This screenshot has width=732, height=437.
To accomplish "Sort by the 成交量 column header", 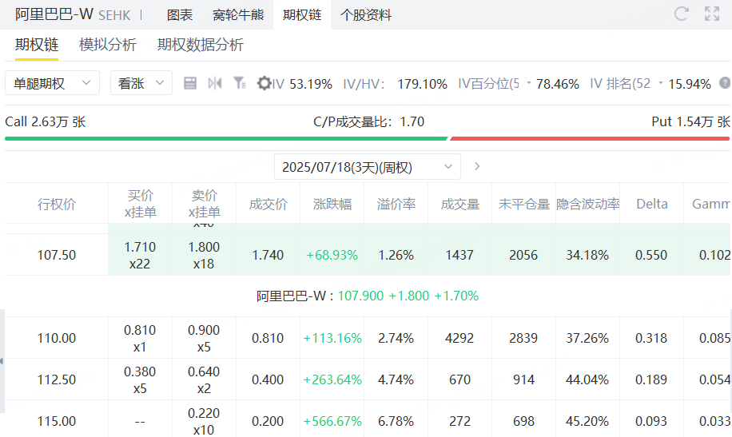I will point(459,204).
